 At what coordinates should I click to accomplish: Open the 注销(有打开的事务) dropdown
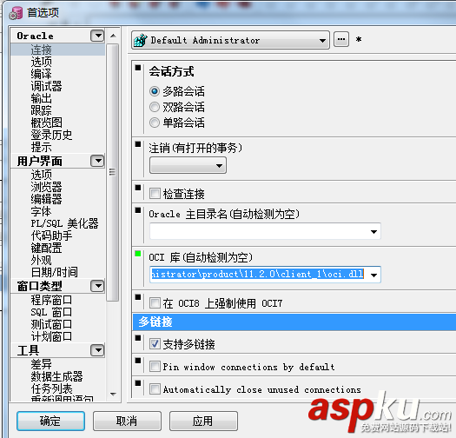pyautogui.click(x=188, y=165)
